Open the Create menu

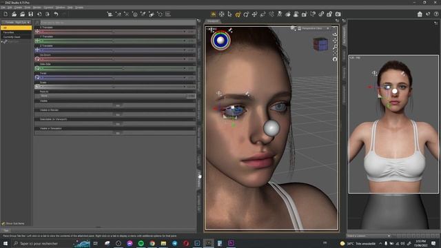tap(18, 8)
